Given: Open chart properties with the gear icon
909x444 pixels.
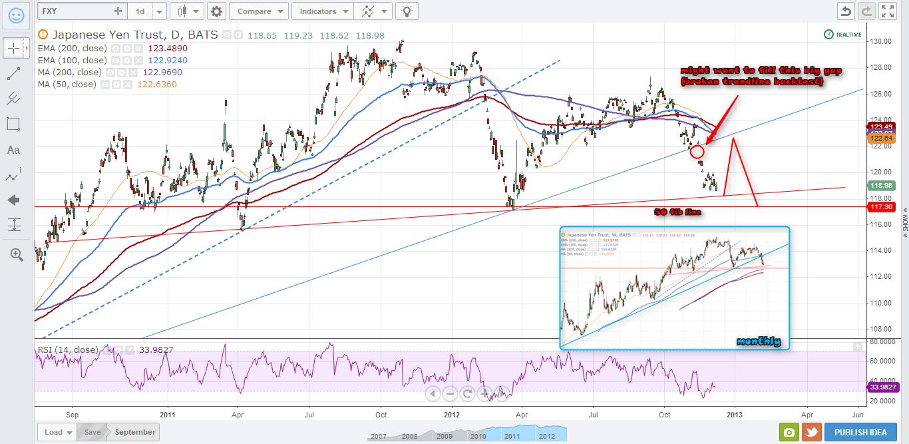Looking at the screenshot, I should pyautogui.click(x=216, y=11).
